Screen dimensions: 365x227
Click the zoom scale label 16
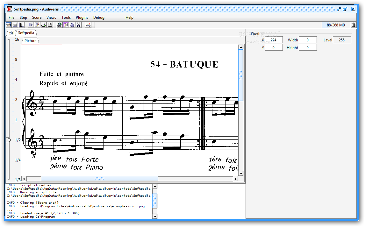tap(17, 39)
